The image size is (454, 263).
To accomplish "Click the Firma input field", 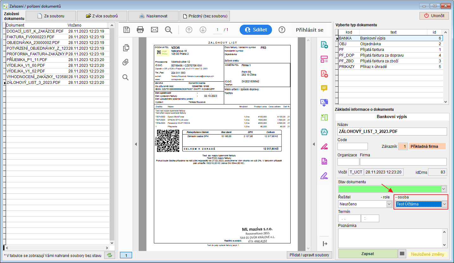I will (403, 161).
